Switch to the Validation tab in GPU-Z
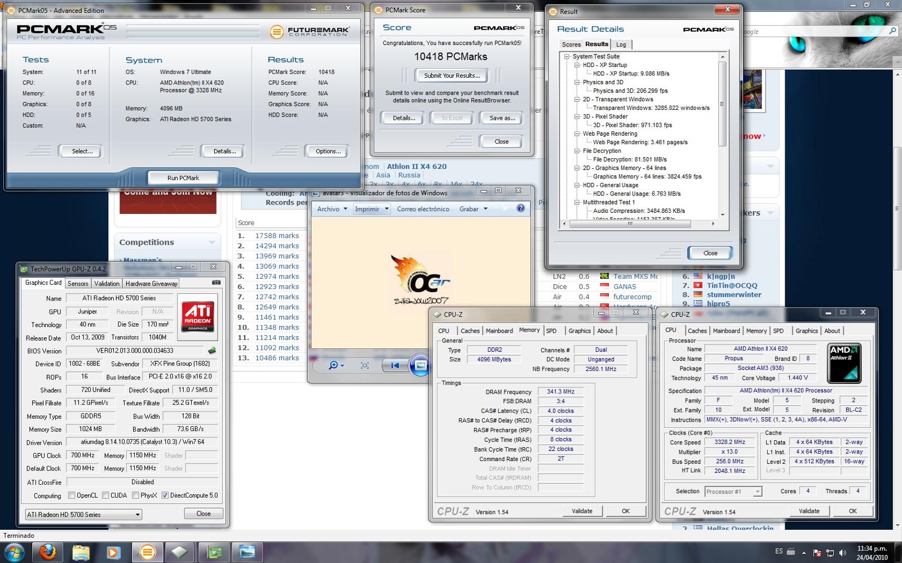 click(x=107, y=284)
